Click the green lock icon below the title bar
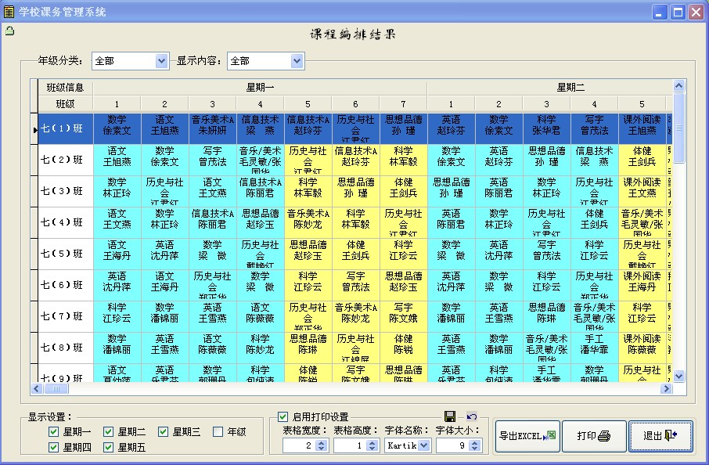The width and height of the screenshot is (709, 465). [9, 31]
